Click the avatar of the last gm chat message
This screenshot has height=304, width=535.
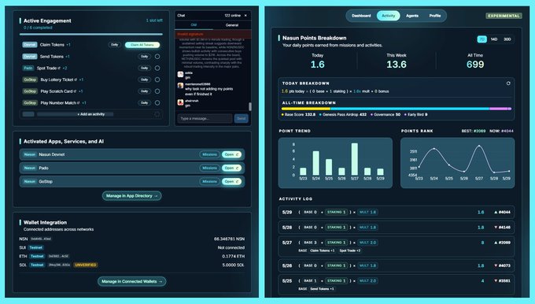tap(180, 102)
